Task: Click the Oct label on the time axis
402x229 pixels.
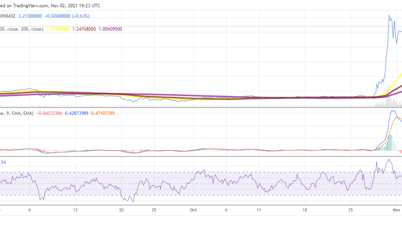Action: coord(193,210)
